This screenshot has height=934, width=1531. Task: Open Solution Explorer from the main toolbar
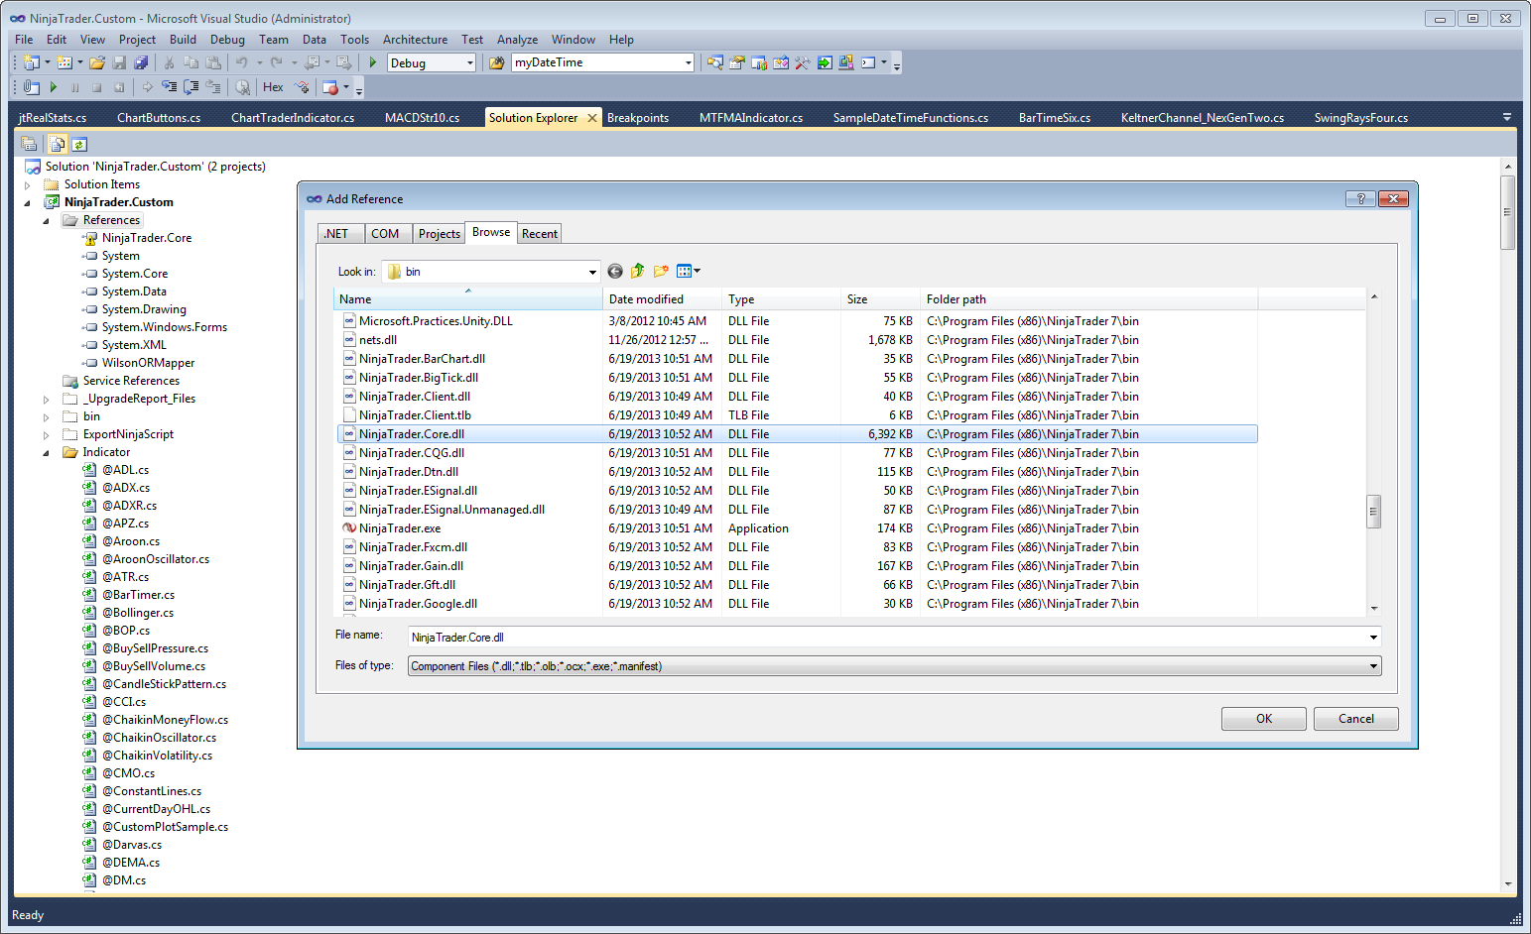[x=715, y=62]
